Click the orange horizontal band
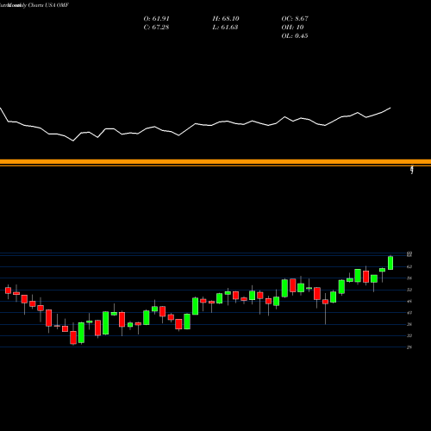Viewport: 431px width, 431px height. [215, 163]
